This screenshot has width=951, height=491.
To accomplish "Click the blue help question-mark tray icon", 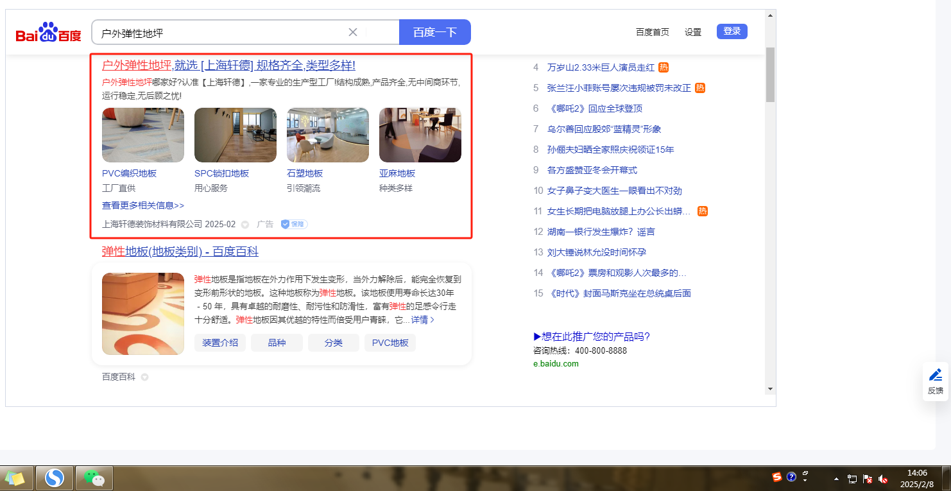I will [791, 477].
